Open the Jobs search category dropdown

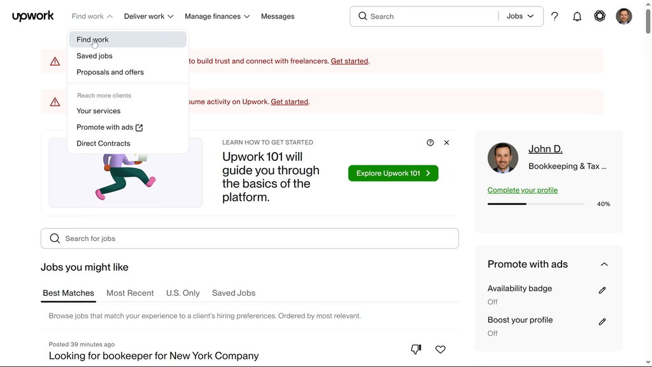[520, 17]
